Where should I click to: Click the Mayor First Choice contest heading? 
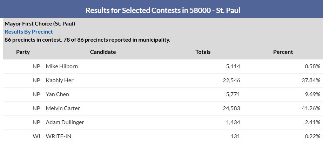[40, 24]
